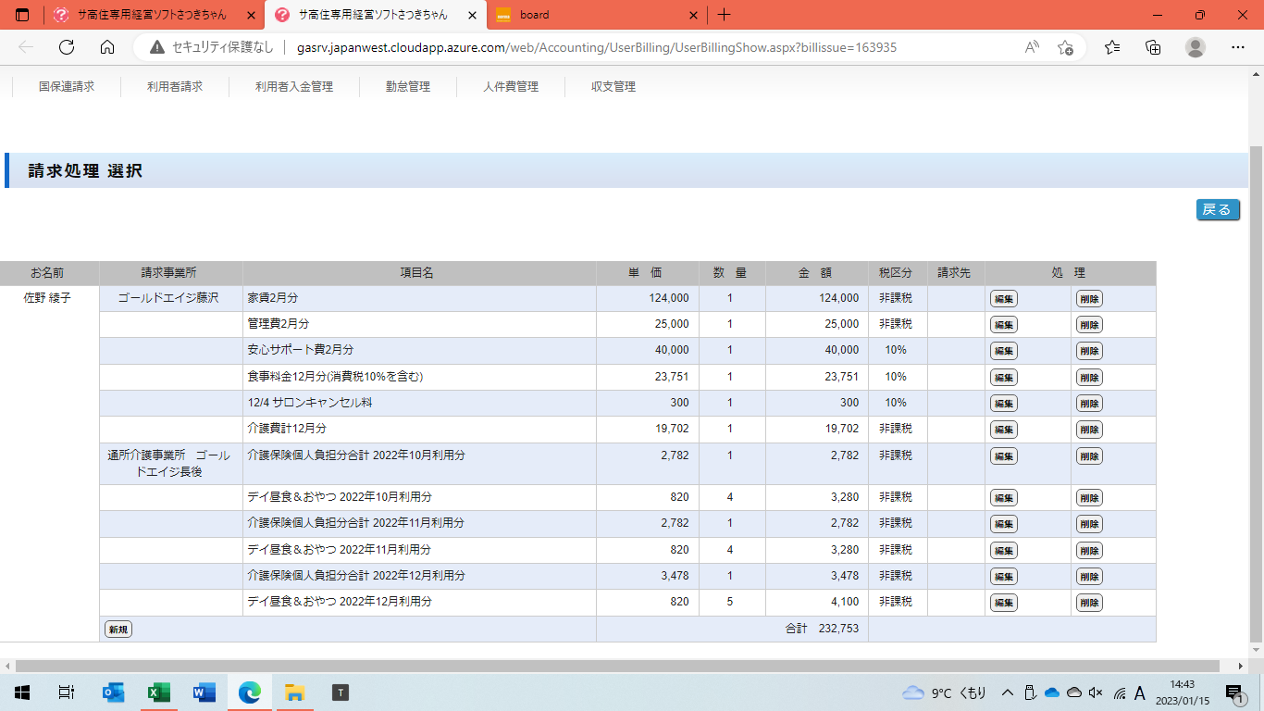Click the 戻る button
The image size is (1264, 711).
click(x=1217, y=210)
